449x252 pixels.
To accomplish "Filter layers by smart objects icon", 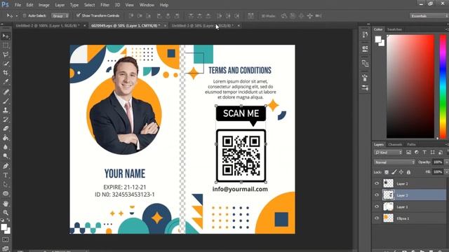I will point(441,153).
